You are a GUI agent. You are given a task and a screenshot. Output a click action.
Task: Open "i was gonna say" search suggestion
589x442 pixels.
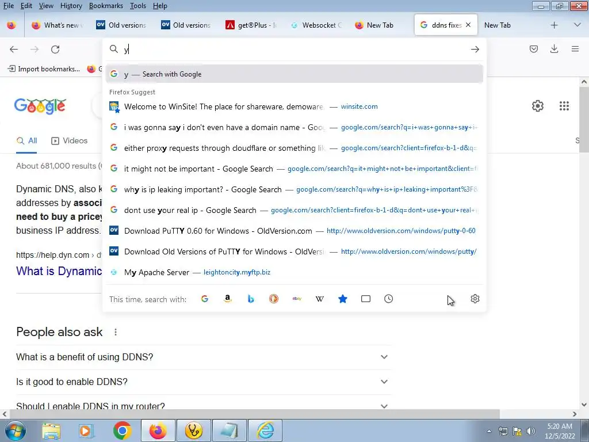coord(294,127)
